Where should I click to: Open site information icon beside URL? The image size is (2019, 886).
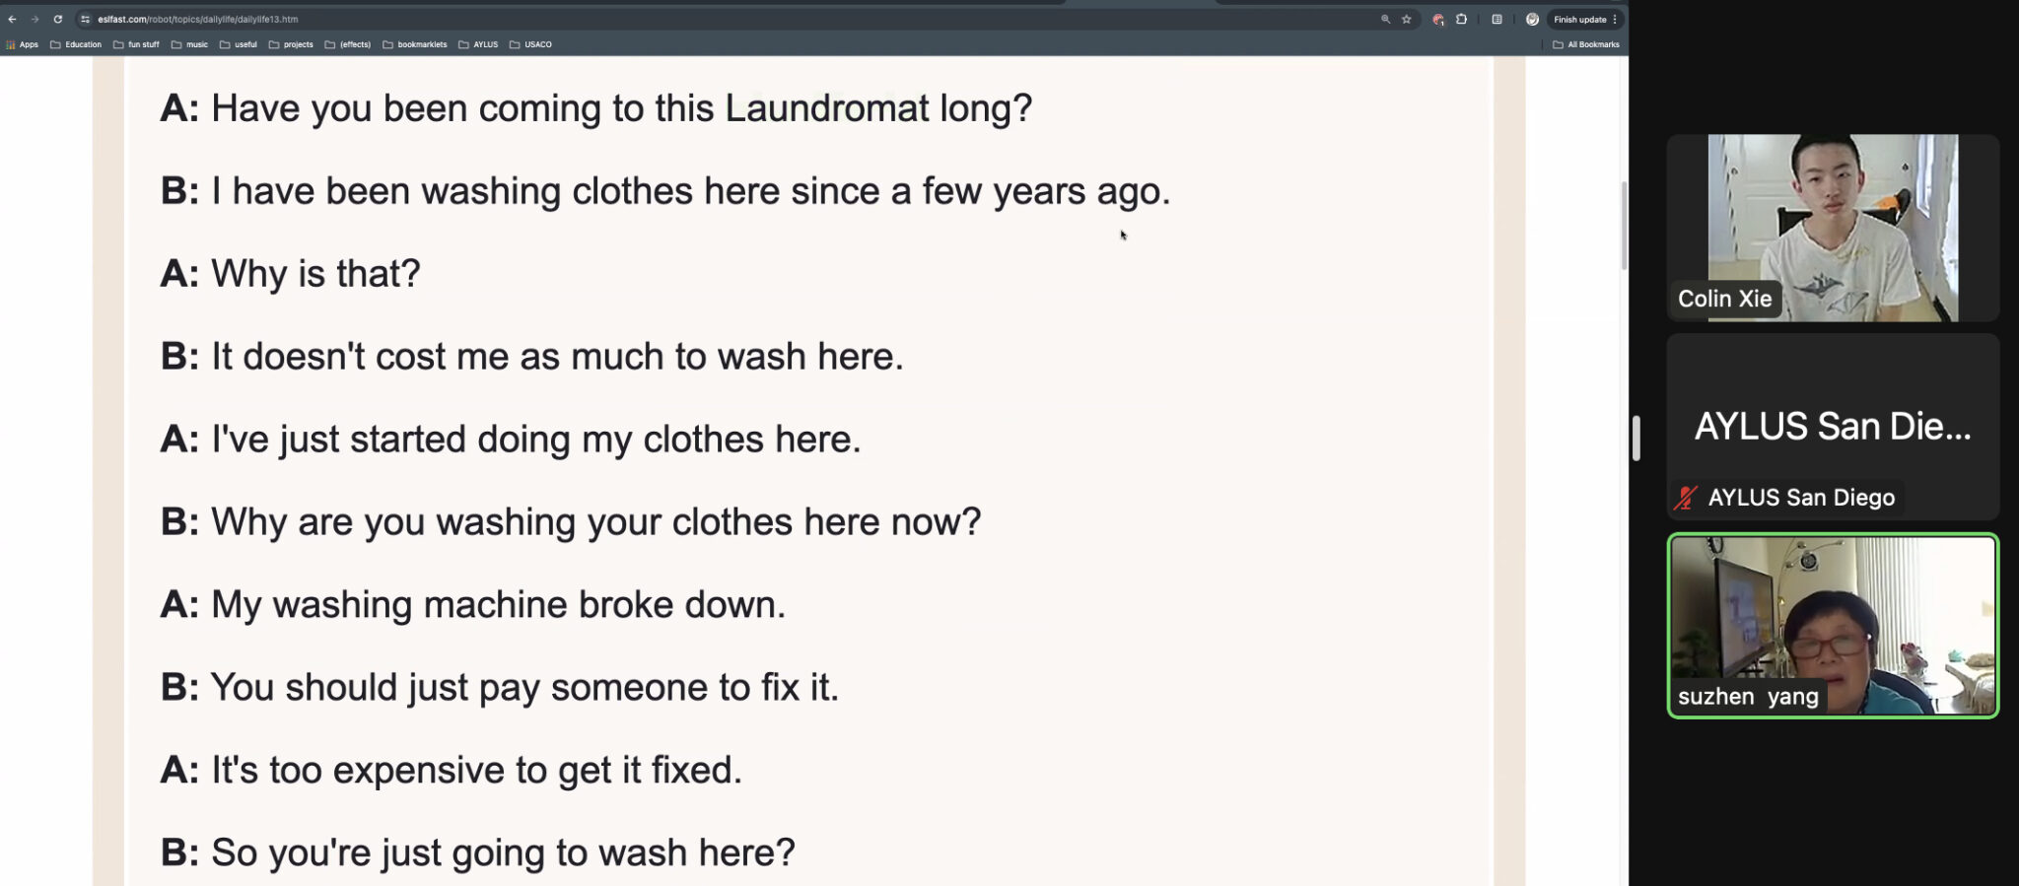85,19
